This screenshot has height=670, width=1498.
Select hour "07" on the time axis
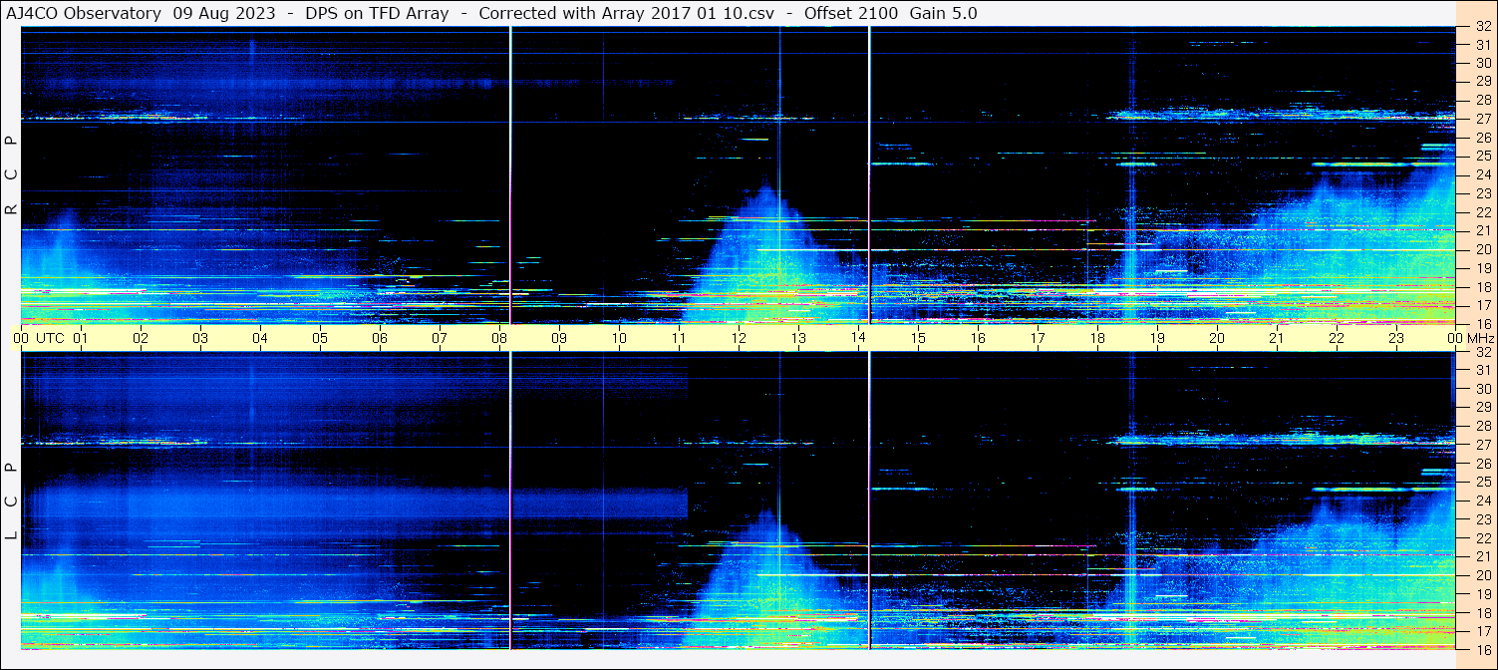tap(440, 338)
